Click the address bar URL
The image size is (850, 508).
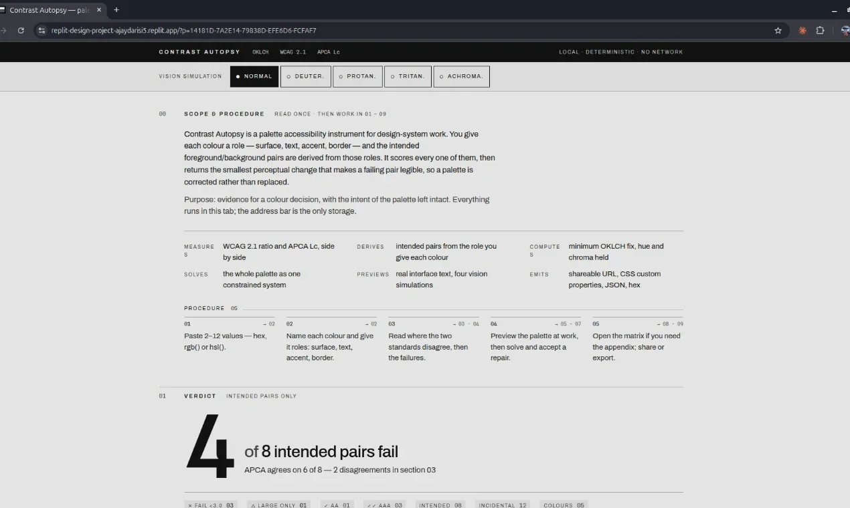(183, 30)
